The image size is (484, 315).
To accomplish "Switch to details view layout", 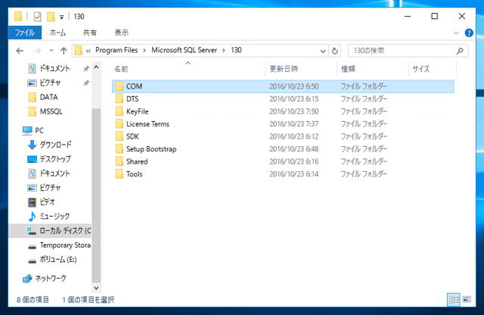I will click(454, 300).
